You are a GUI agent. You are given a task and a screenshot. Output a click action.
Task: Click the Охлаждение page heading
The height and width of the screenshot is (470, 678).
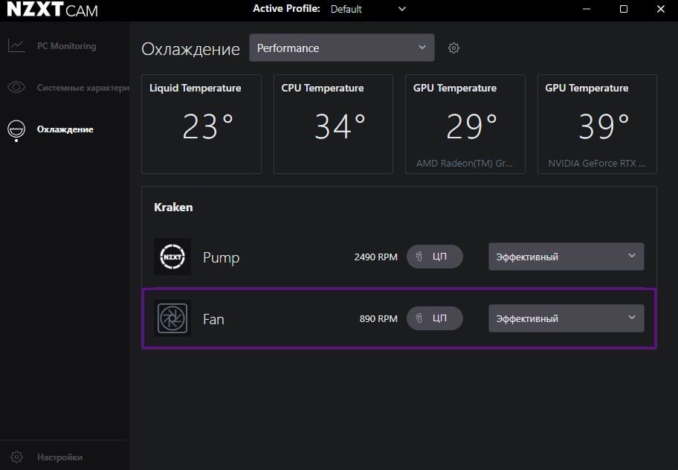tap(190, 49)
